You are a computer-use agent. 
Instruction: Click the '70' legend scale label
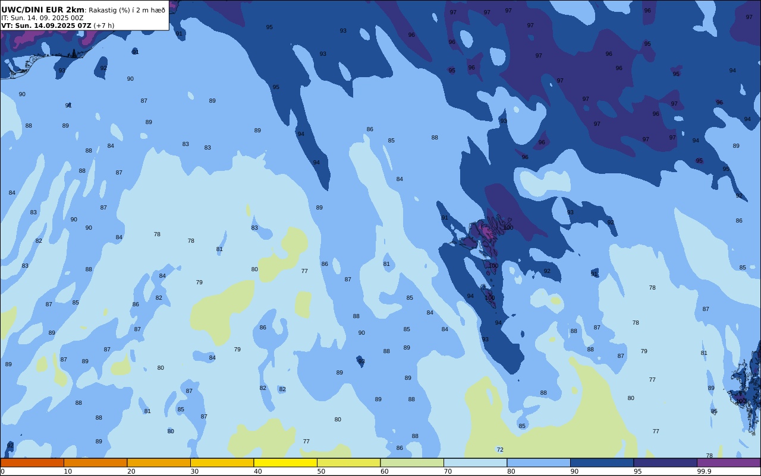click(448, 471)
